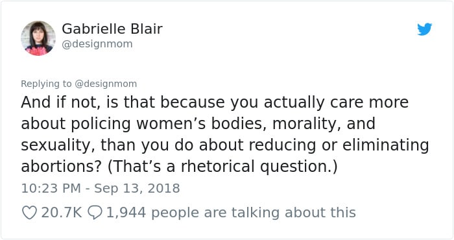Click the Sep 13, 2018 date
Image resolution: width=454 pixels, height=240 pixels.
tap(137, 188)
